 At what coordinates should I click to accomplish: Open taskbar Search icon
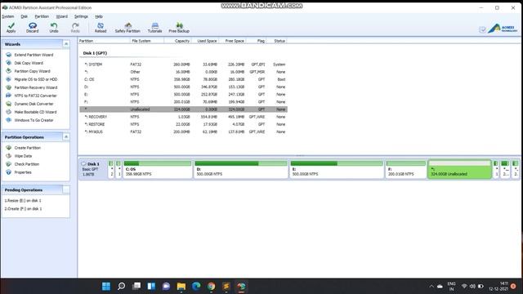coord(122,286)
